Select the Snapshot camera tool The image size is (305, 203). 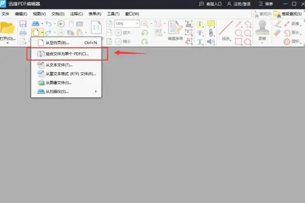[x=79, y=24]
